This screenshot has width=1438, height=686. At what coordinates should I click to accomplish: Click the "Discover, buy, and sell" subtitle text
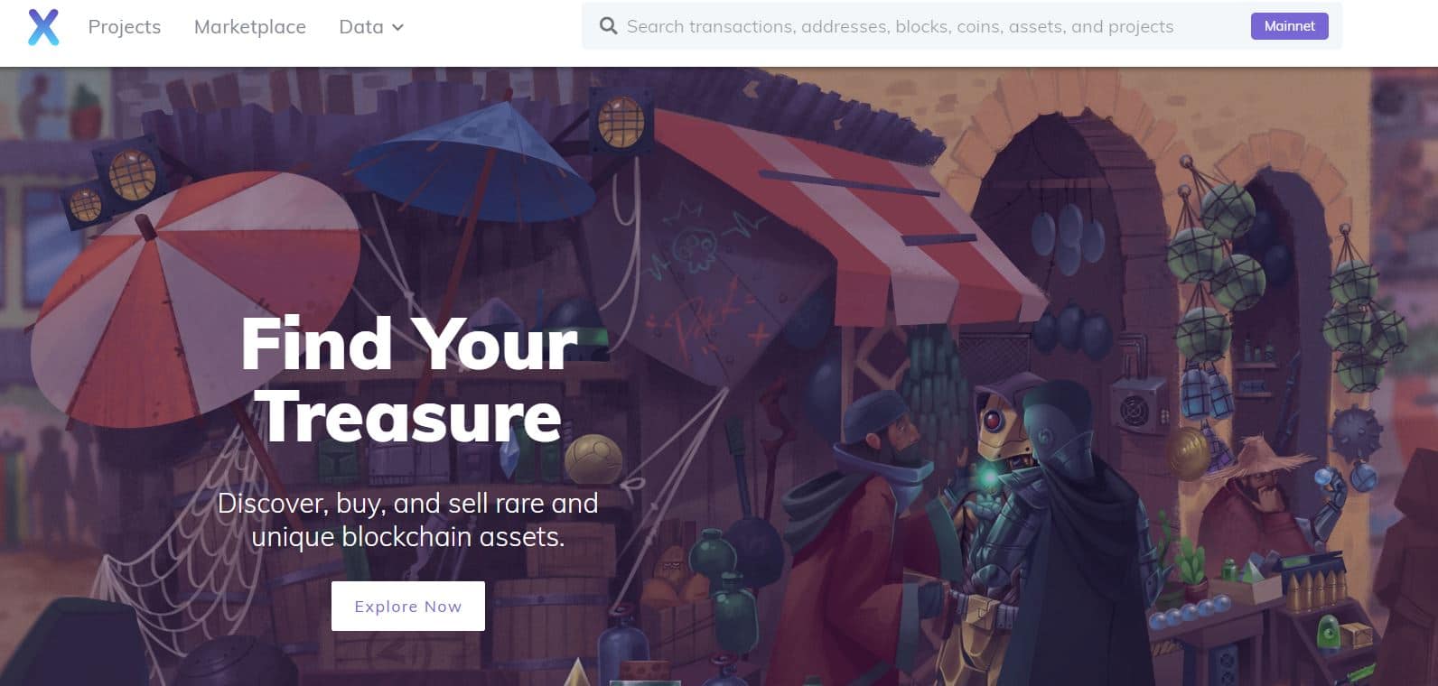[408, 520]
